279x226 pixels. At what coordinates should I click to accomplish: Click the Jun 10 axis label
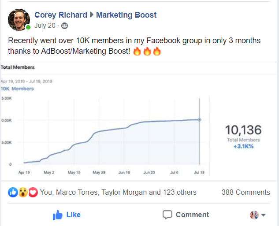click(x=124, y=173)
